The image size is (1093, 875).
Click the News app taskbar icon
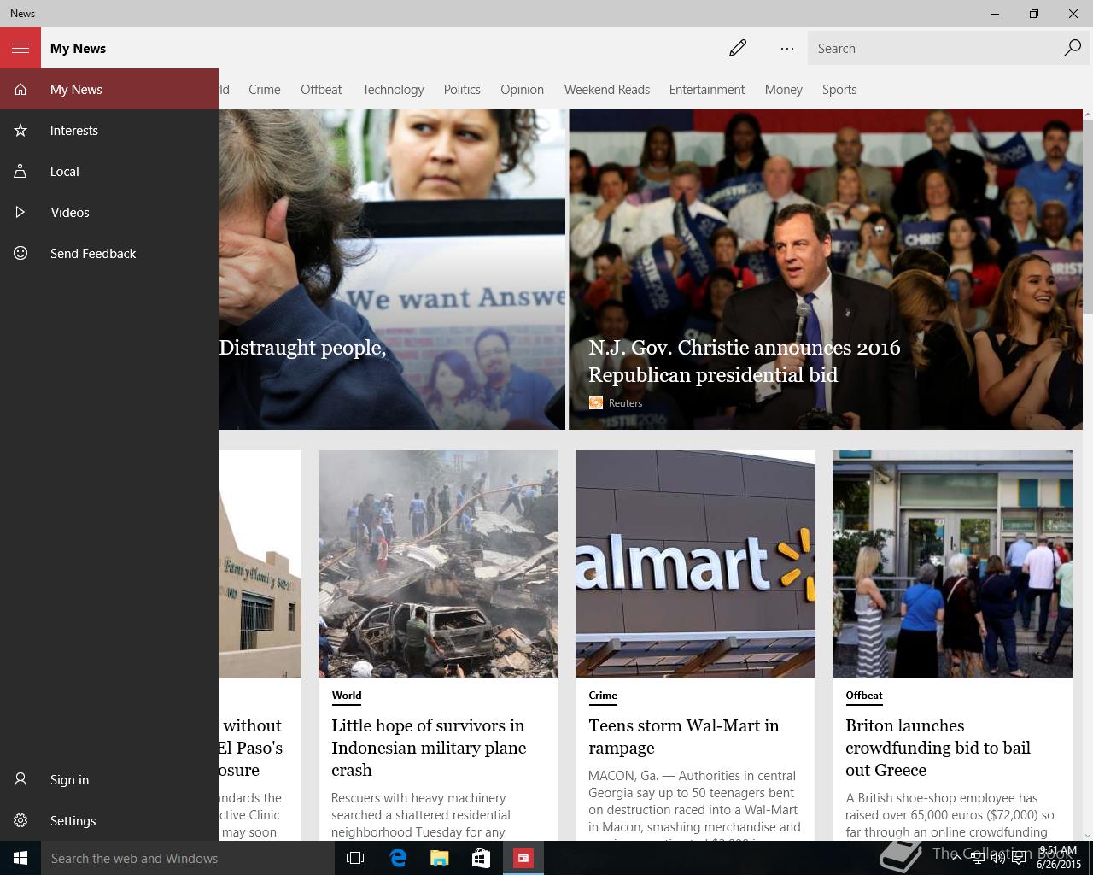pos(523,858)
